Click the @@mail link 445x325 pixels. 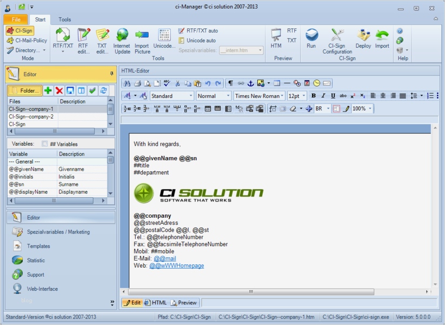(165, 258)
